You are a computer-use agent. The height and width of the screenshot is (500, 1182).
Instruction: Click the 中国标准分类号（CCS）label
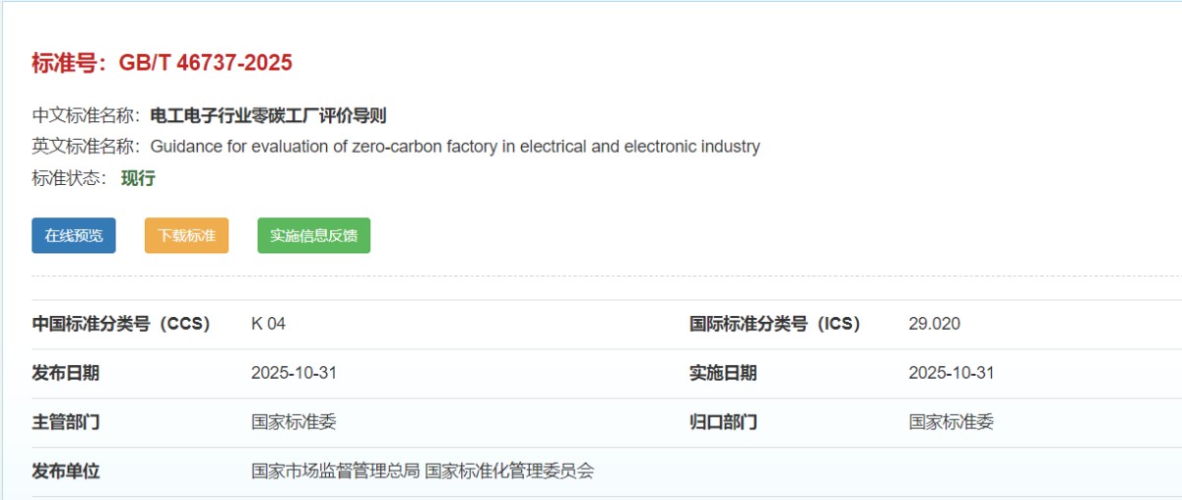coord(121,324)
